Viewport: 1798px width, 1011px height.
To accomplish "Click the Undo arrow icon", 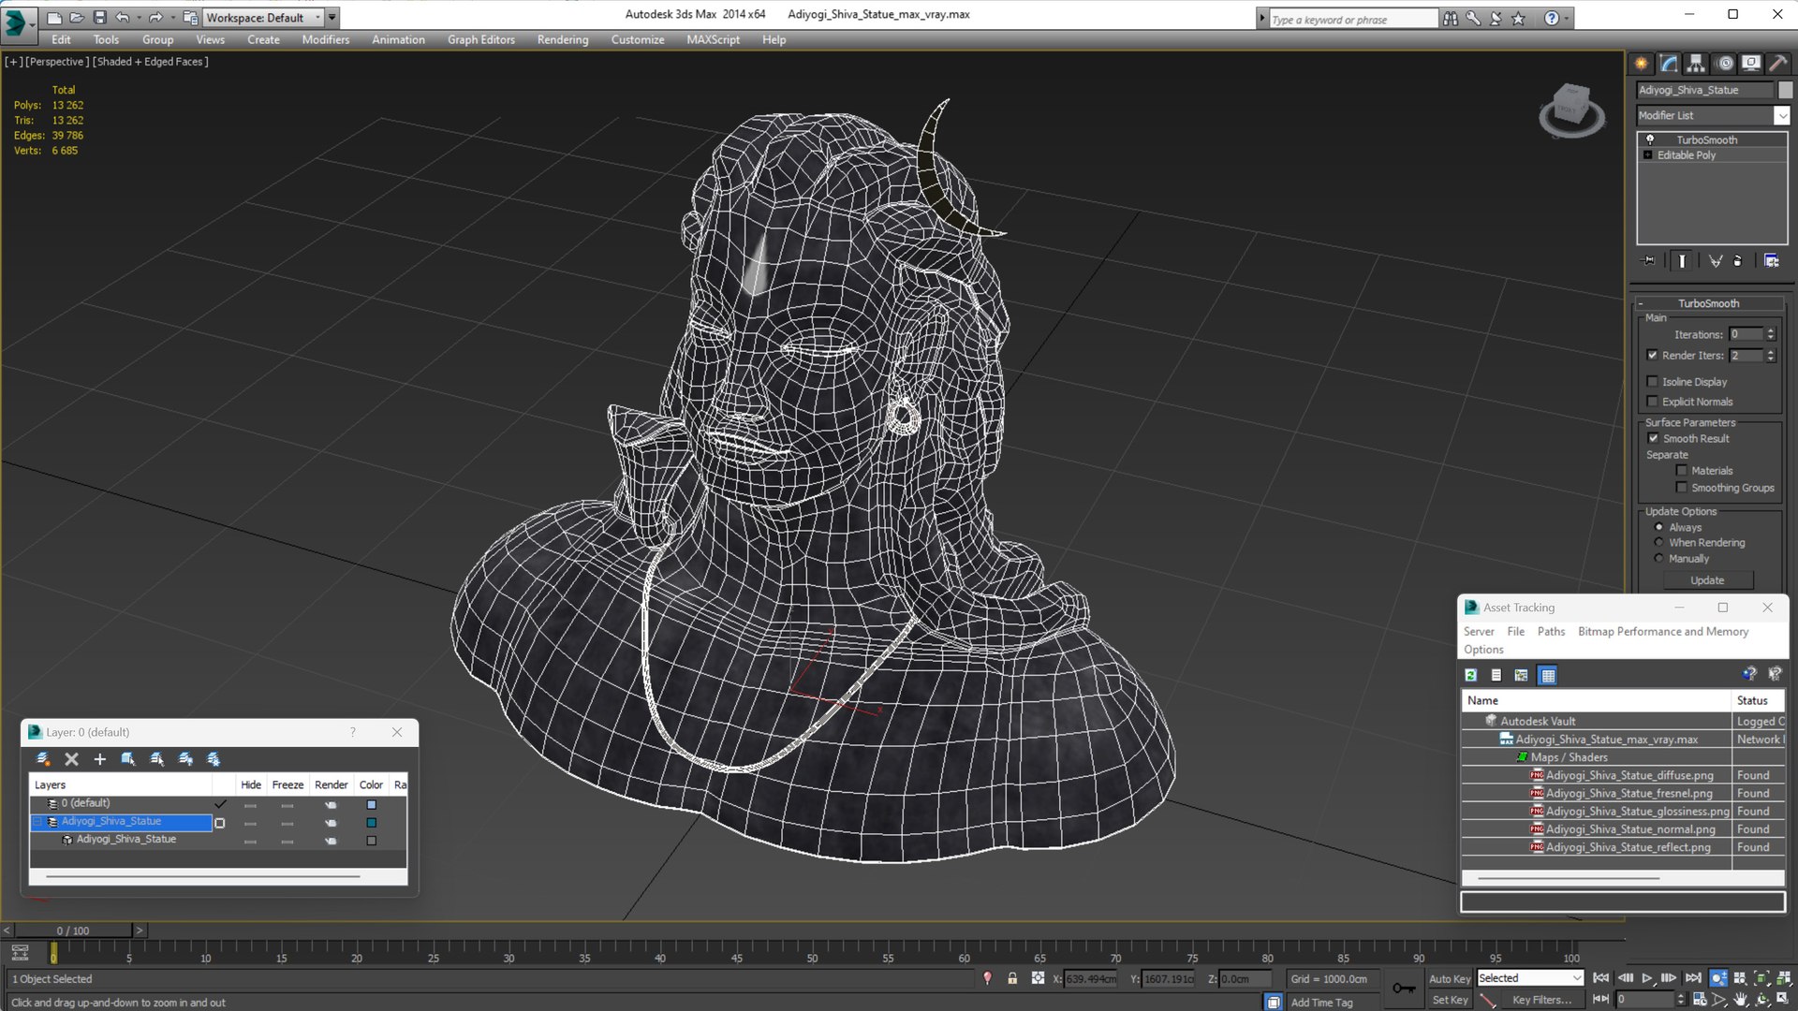I will coord(122,17).
